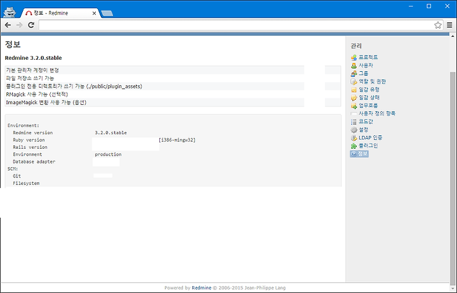Select the highlighted 정보 sidebar item
Screen dimensions: 457x293
pos(359,154)
